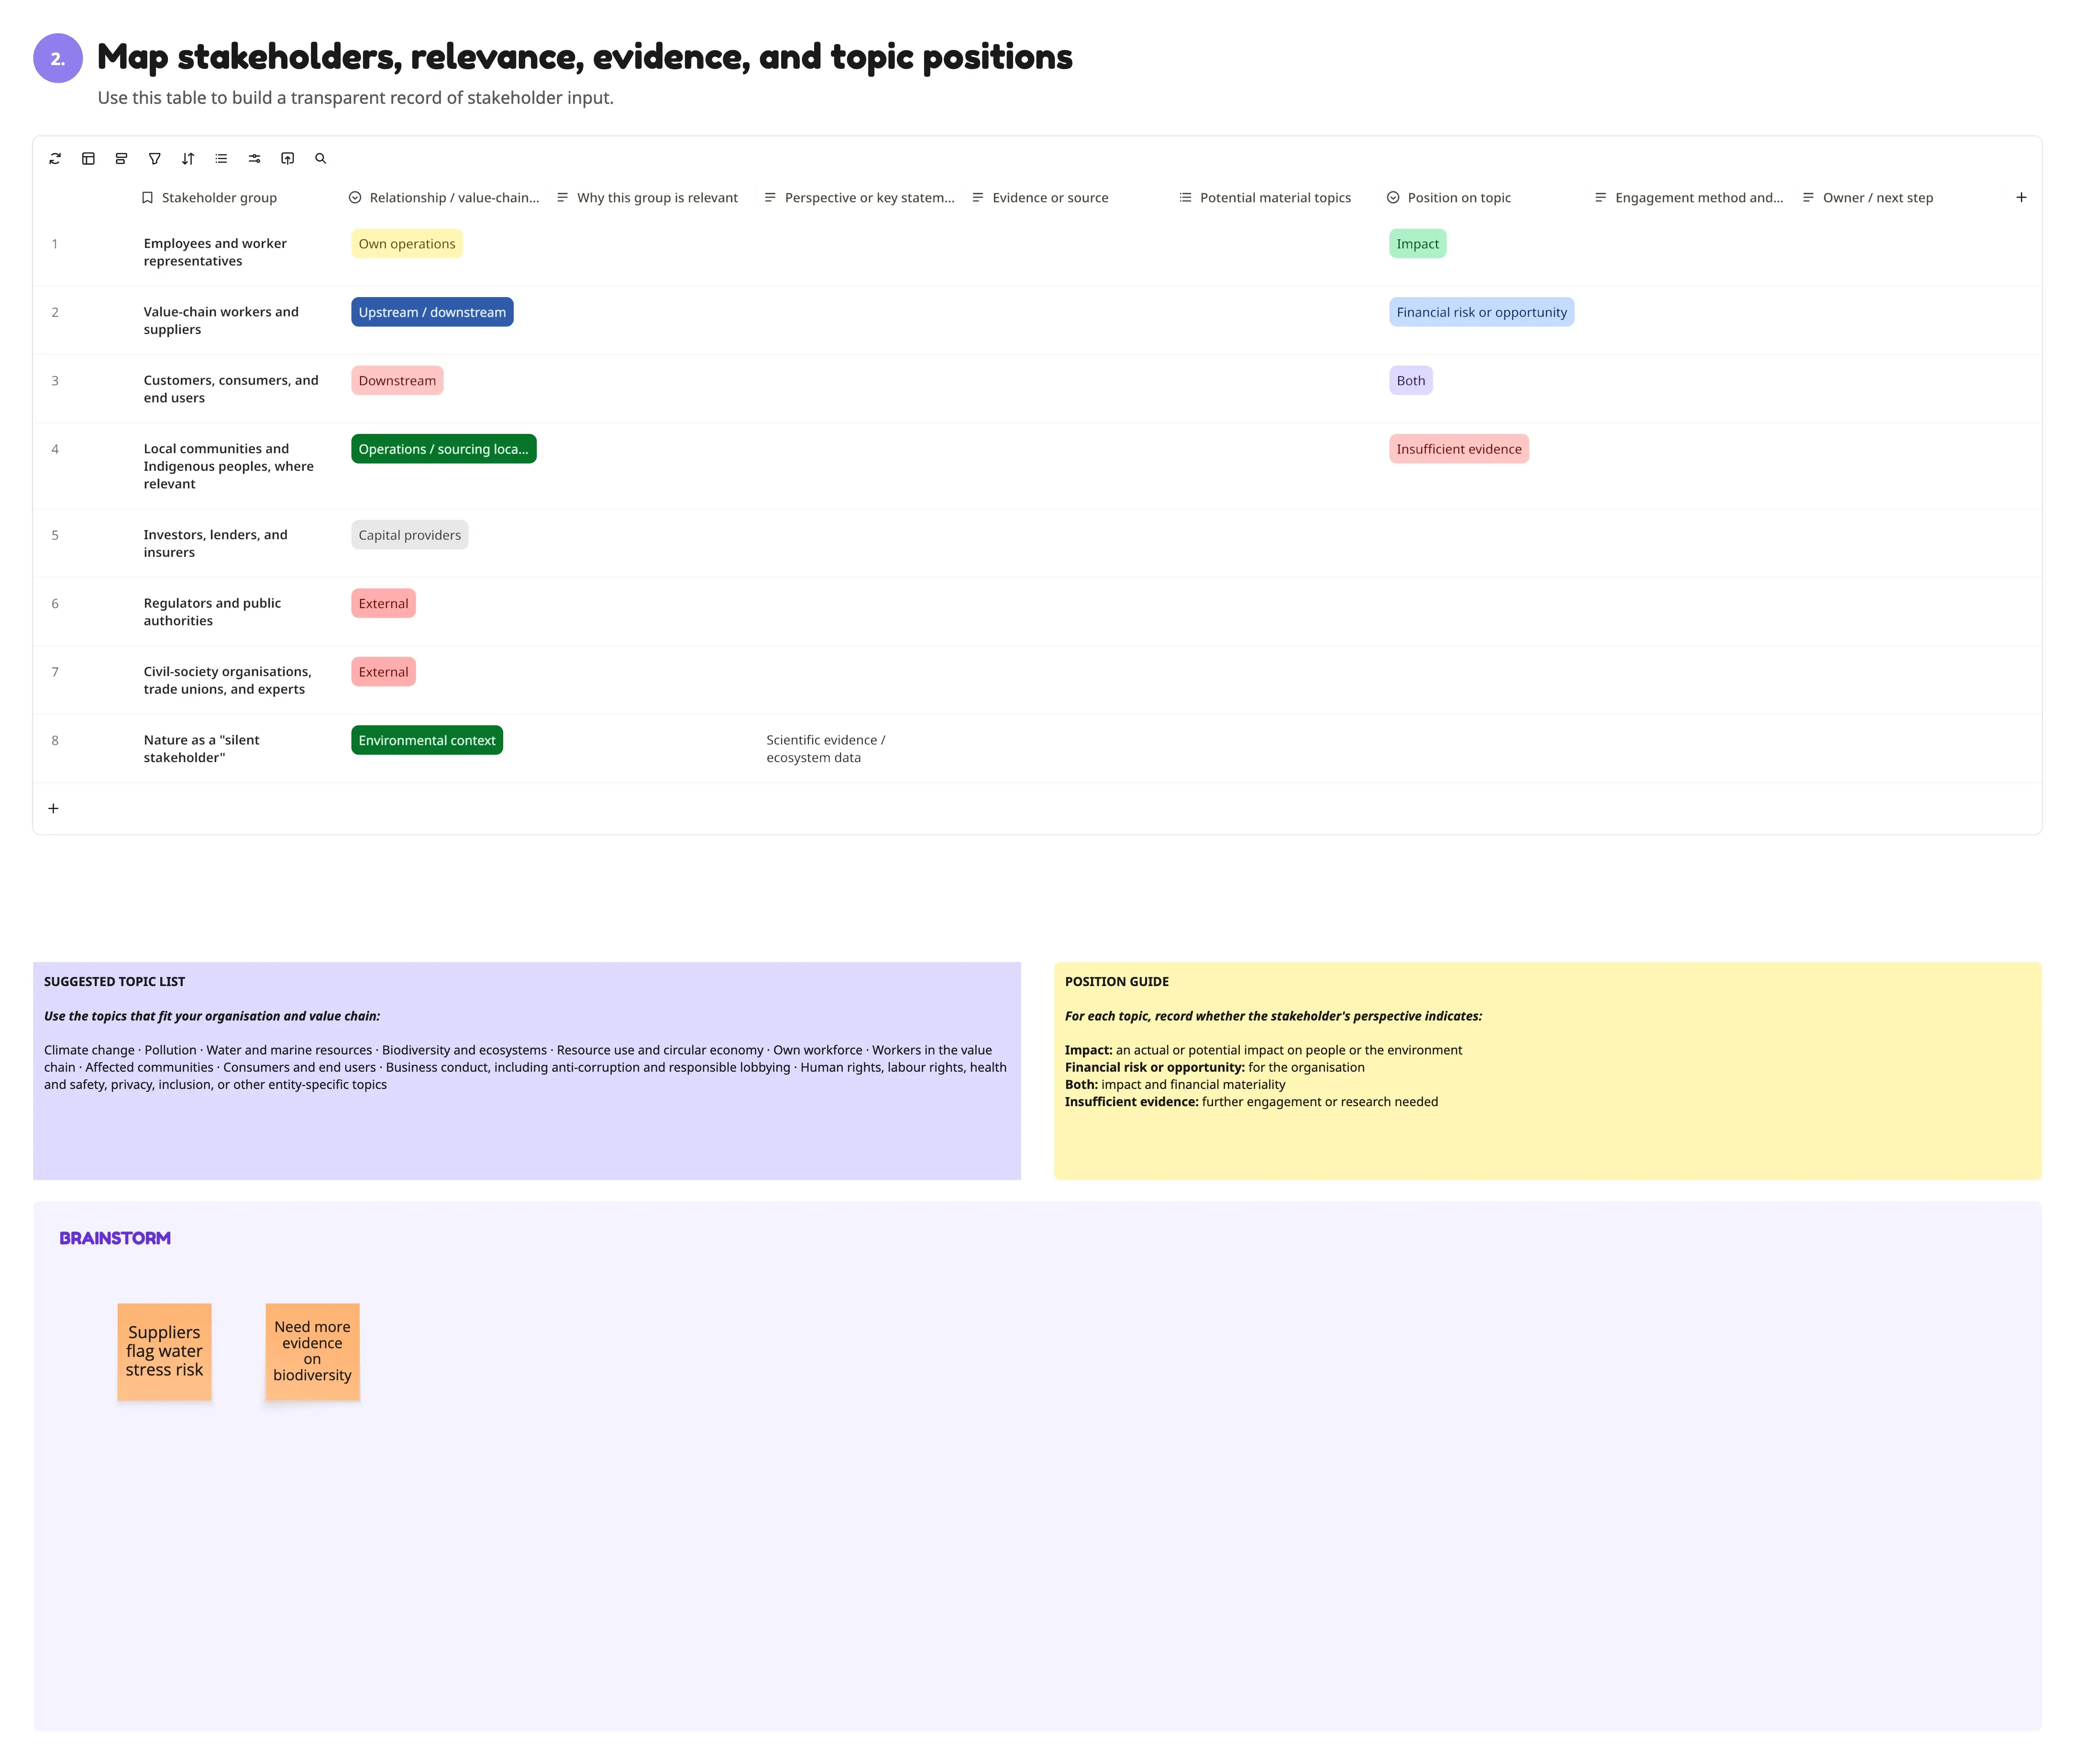The image size is (2075, 1764).
Task: Open the filter funnel icon
Action: click(x=155, y=158)
